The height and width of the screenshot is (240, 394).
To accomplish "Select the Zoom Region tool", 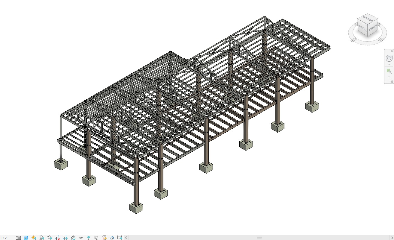I will click(x=389, y=71).
